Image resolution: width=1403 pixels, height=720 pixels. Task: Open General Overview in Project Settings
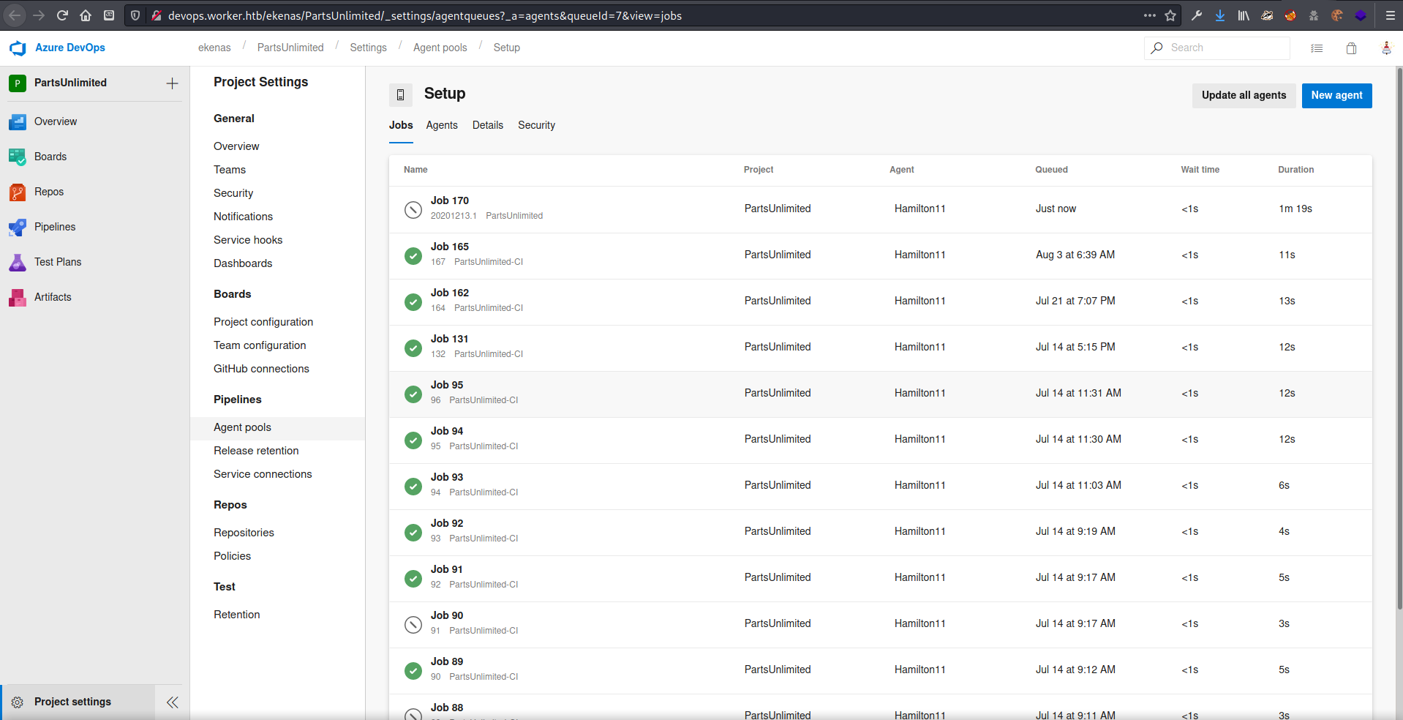click(x=236, y=146)
